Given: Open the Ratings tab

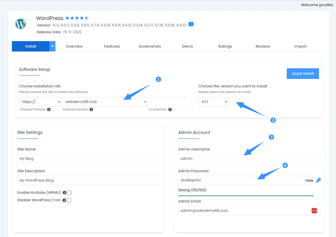Looking at the screenshot, I should 225,46.
